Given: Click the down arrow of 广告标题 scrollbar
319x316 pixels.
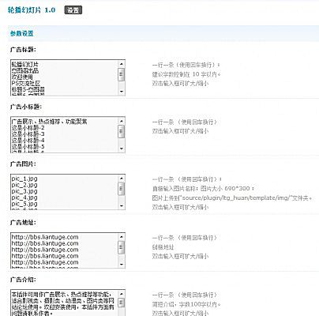Looking at the screenshot, I should click(122, 92).
